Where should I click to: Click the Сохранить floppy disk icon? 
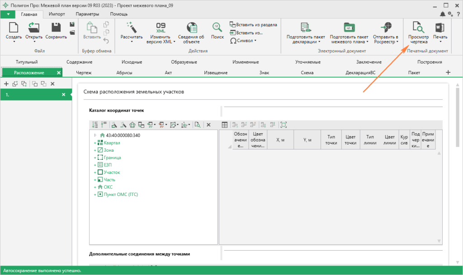pyautogui.click(x=56, y=27)
